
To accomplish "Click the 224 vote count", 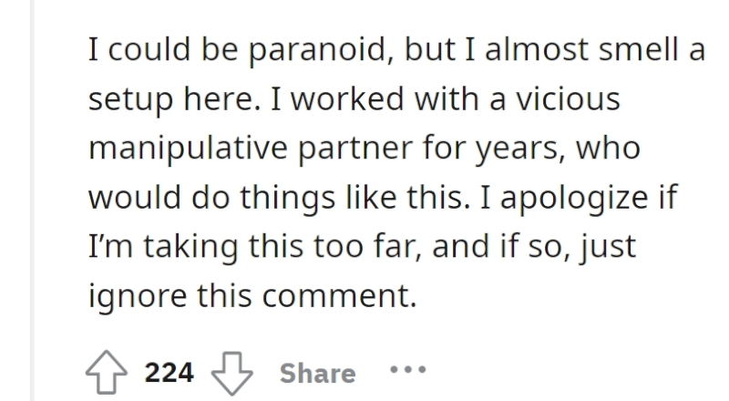I will (x=169, y=373).
